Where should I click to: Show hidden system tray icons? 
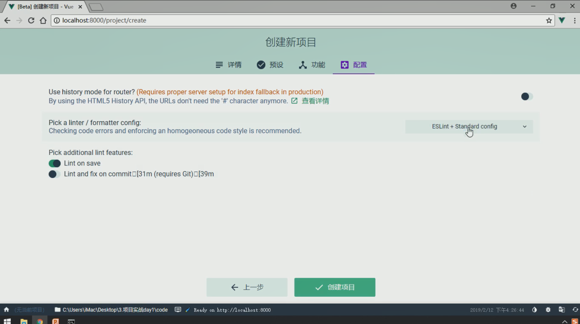565,321
